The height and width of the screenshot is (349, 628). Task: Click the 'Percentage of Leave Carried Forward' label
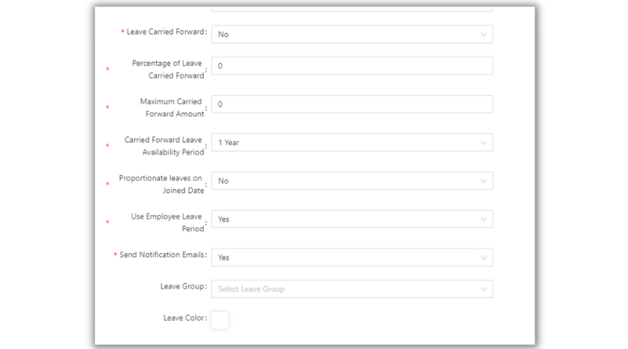(168, 69)
